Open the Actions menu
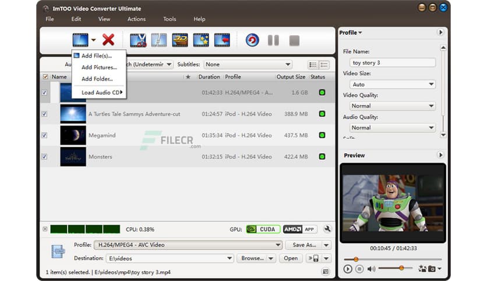Viewport: 487px width, 281px height. (x=137, y=19)
